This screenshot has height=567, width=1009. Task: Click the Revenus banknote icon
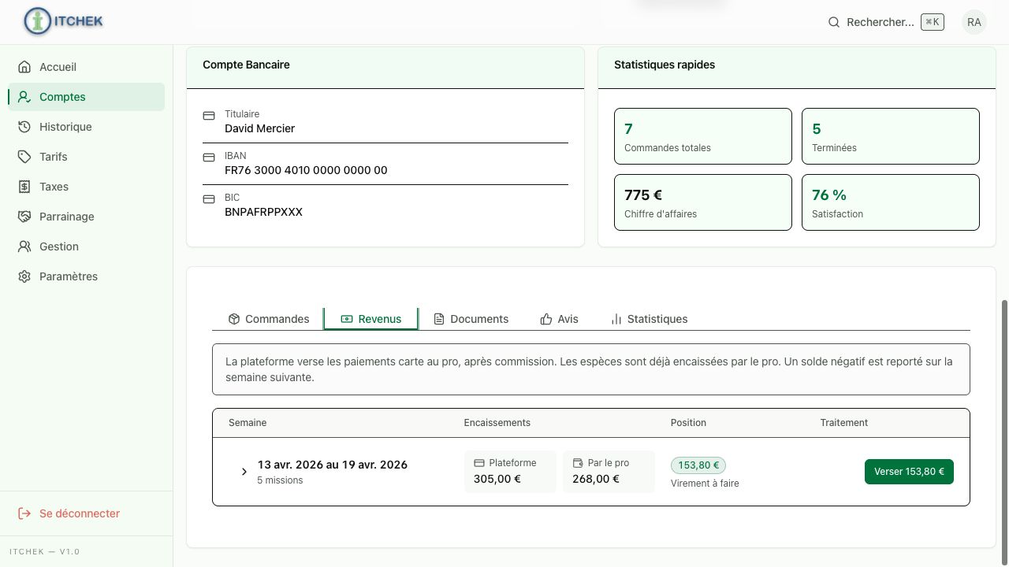pyautogui.click(x=347, y=319)
